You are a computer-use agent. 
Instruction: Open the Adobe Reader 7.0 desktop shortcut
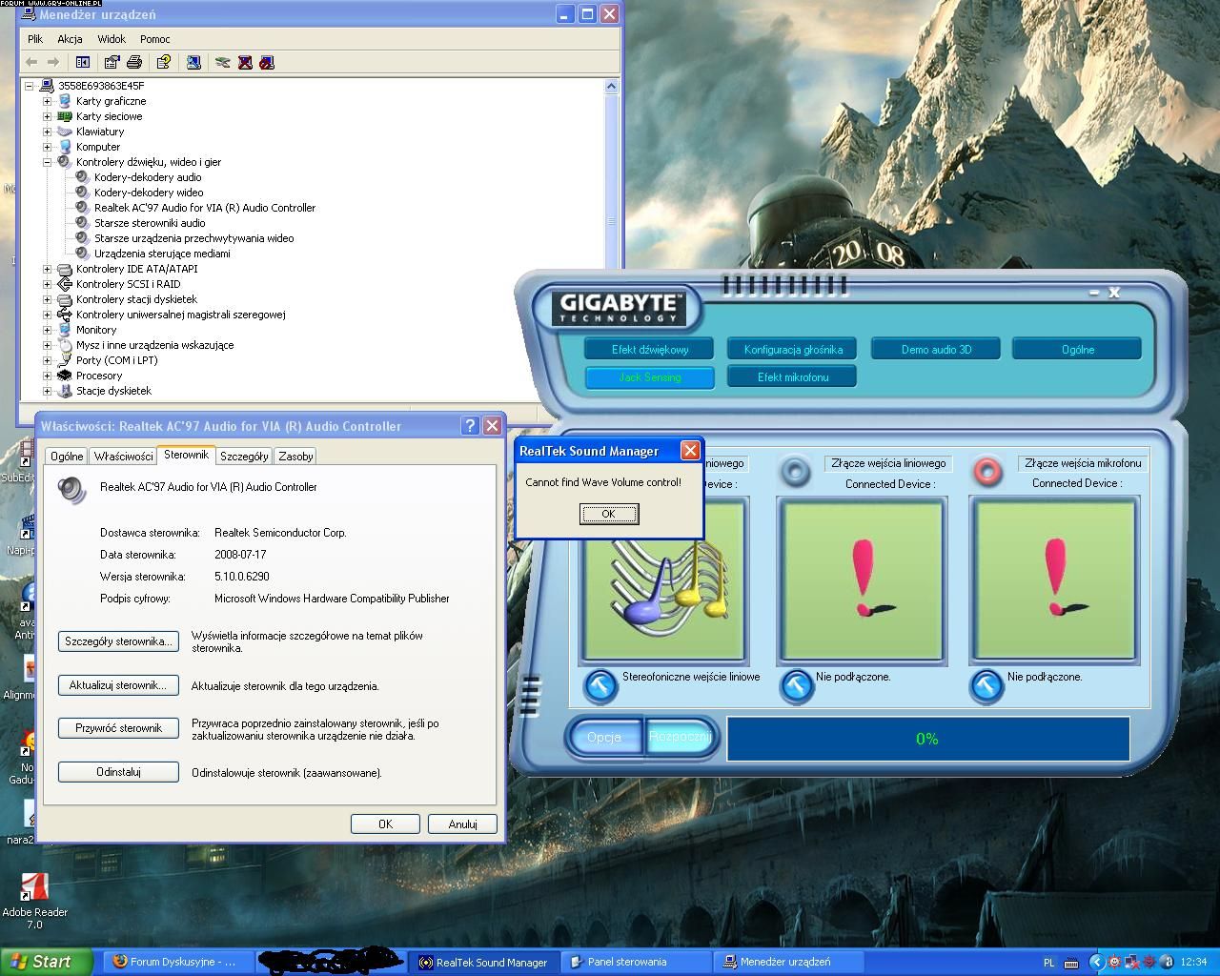coord(35,902)
